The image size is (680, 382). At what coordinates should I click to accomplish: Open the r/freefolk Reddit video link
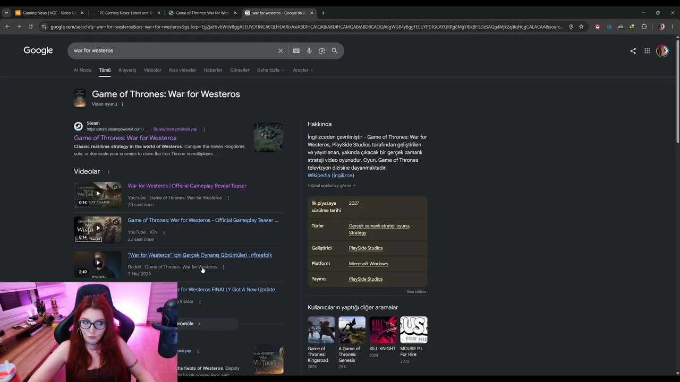click(x=200, y=255)
